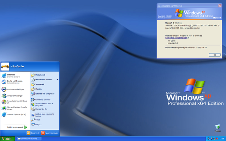This screenshot has height=141, width=226.
Task: Open Internet Explorer (64 bit)
Action: tap(15, 115)
